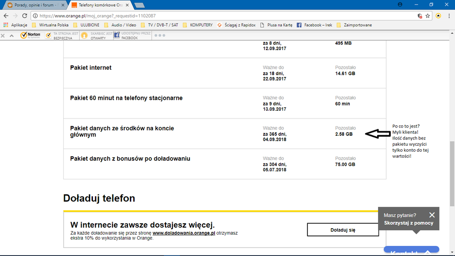The image size is (455, 256).
Task: Open the blocked-content shield icon in address bar
Action: pos(419,16)
